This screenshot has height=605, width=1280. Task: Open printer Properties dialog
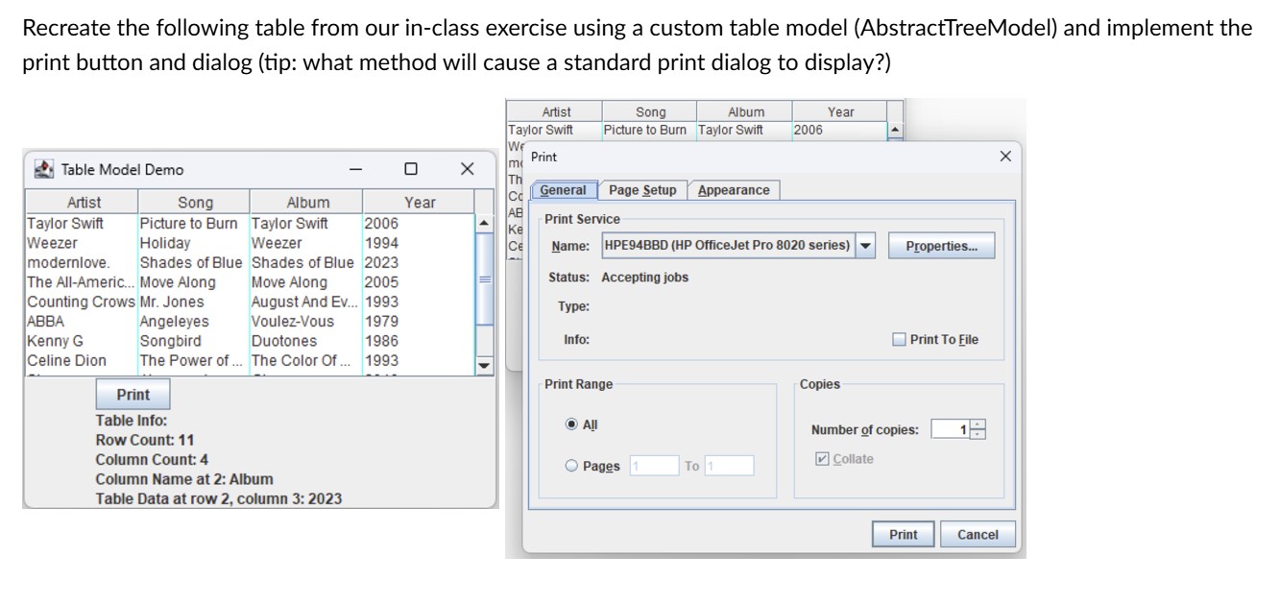pyautogui.click(x=941, y=245)
